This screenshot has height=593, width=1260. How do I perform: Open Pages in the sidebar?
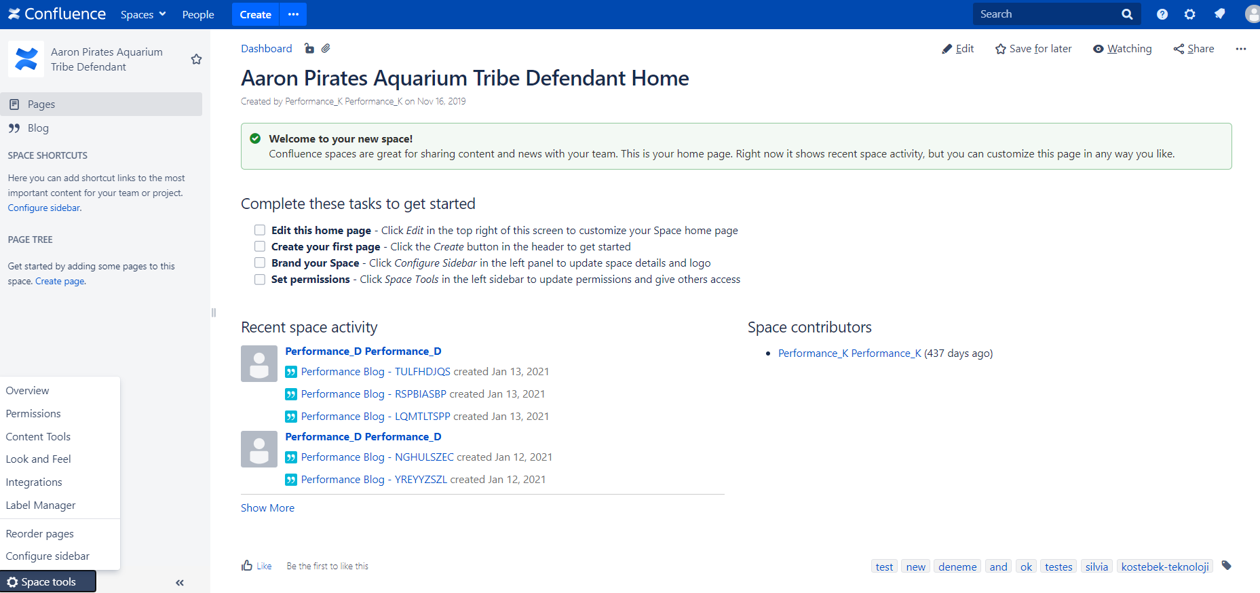coord(101,104)
